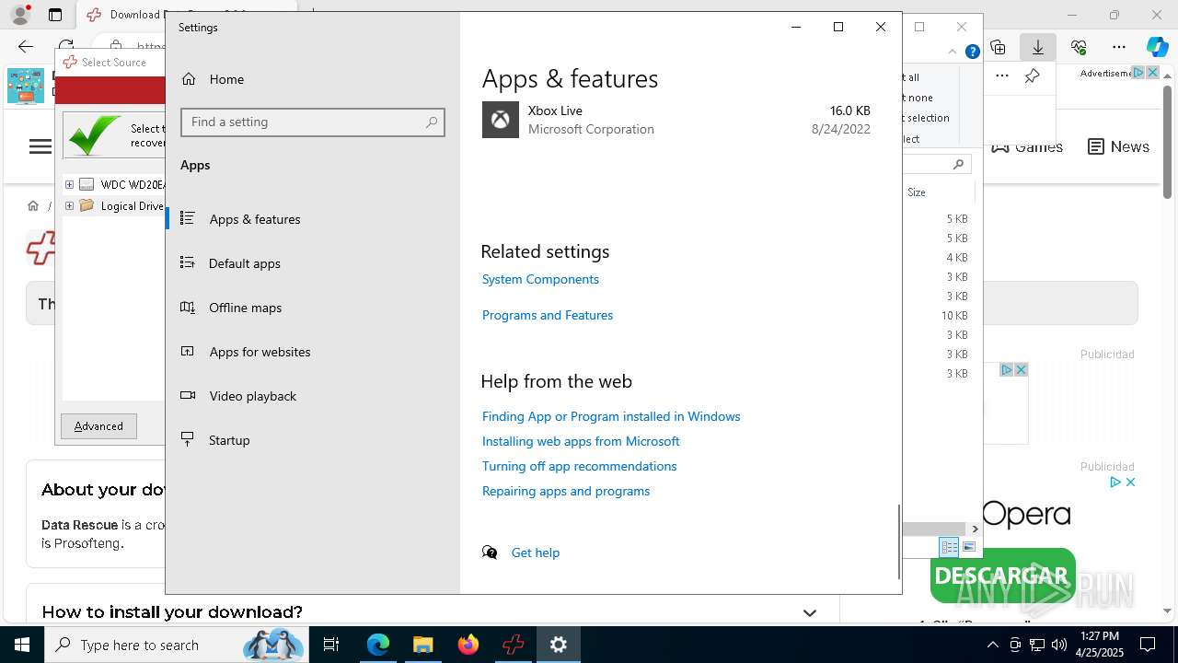Select the Xbox Live app icon
The height and width of the screenshot is (663, 1178).
pos(500,120)
